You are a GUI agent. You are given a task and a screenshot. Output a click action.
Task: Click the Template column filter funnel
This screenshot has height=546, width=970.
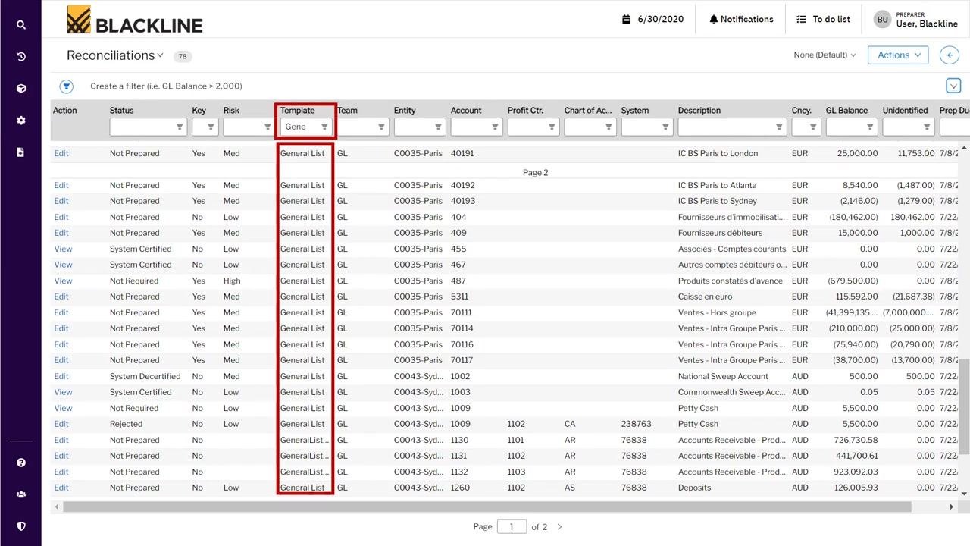pyautogui.click(x=324, y=127)
